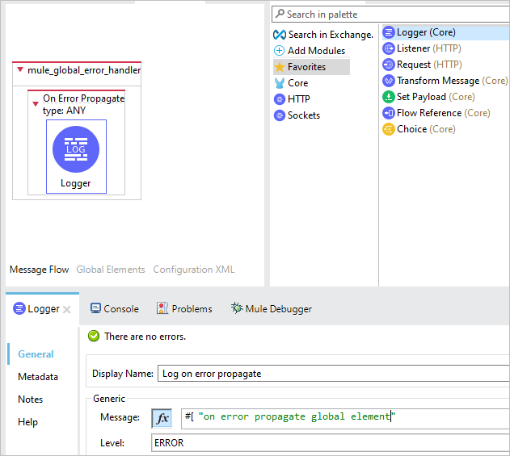The width and height of the screenshot is (510, 456).
Task: Click the Choice (Core) palette icon
Action: [x=388, y=129]
